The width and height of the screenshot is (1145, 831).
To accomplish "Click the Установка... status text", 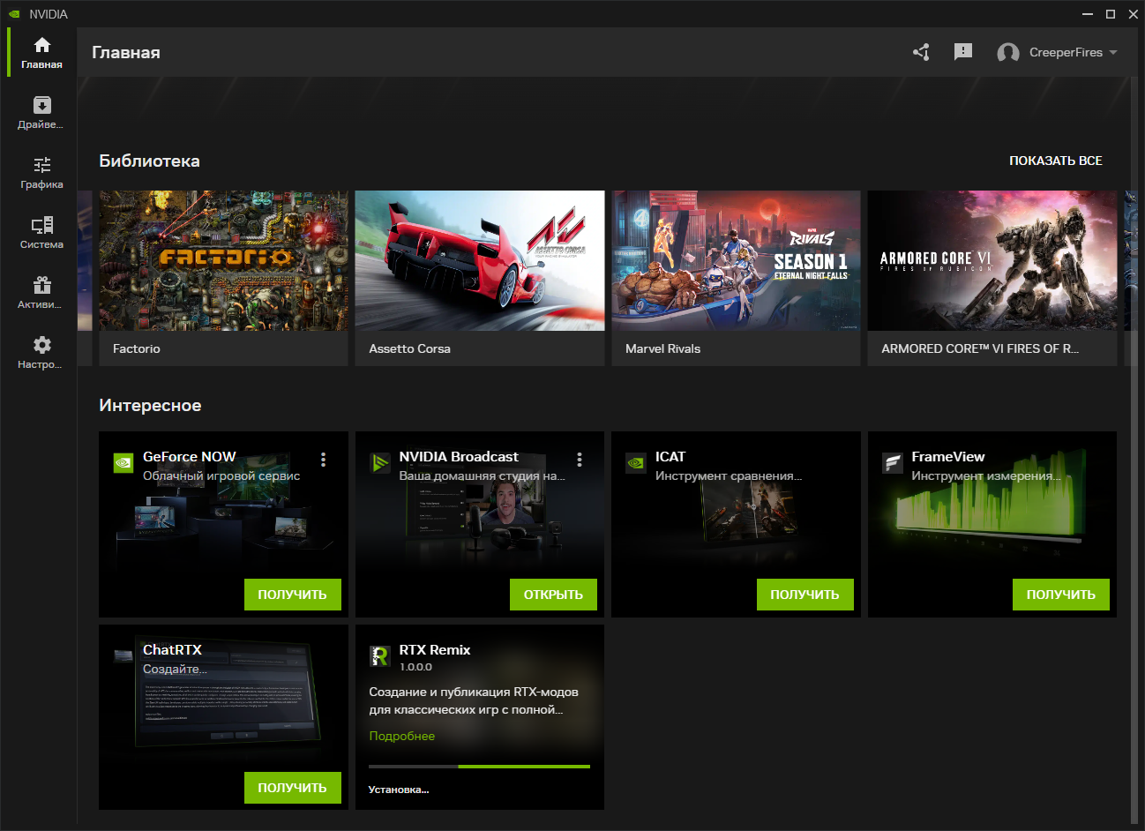I will click(399, 790).
